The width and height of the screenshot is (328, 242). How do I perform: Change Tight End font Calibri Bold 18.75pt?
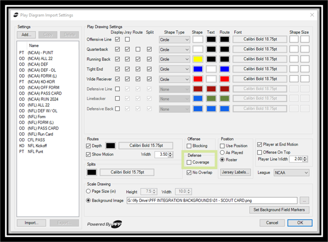(260, 69)
